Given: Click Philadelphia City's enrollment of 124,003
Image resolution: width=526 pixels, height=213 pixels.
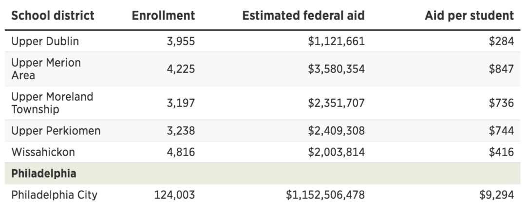Looking at the screenshot, I should 174,195.
